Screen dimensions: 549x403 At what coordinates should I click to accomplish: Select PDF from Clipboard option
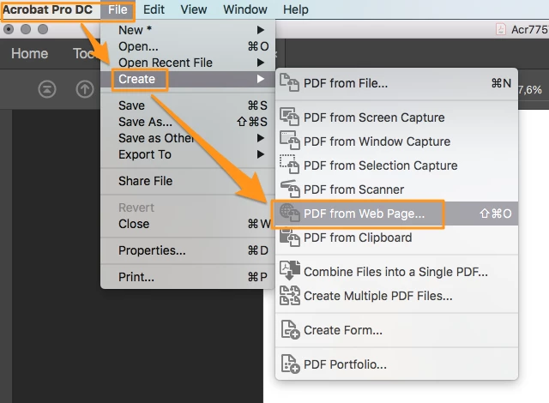(396, 238)
